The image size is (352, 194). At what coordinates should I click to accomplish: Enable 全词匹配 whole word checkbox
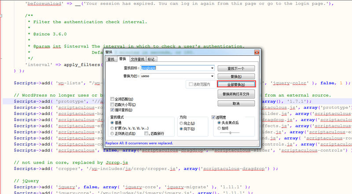112,99
